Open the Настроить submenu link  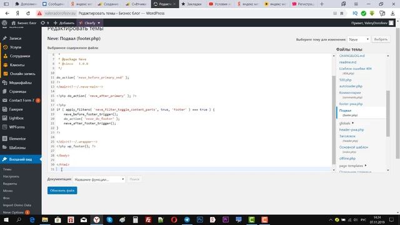[11, 176]
